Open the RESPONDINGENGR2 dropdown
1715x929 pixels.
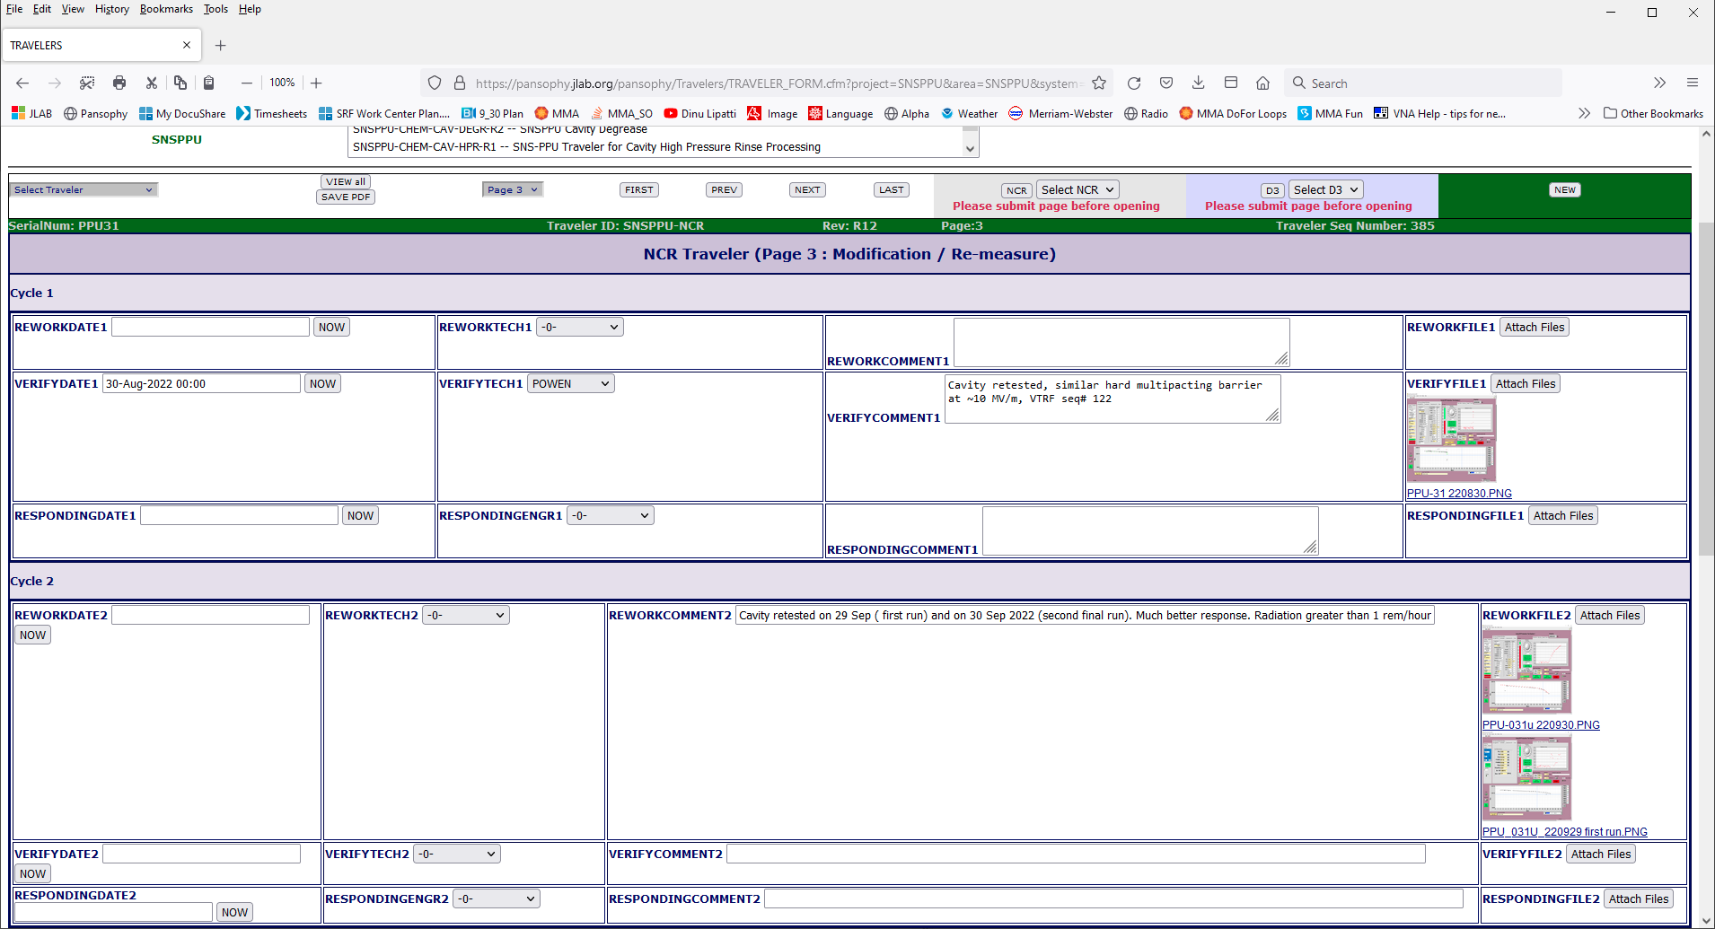pyautogui.click(x=497, y=898)
